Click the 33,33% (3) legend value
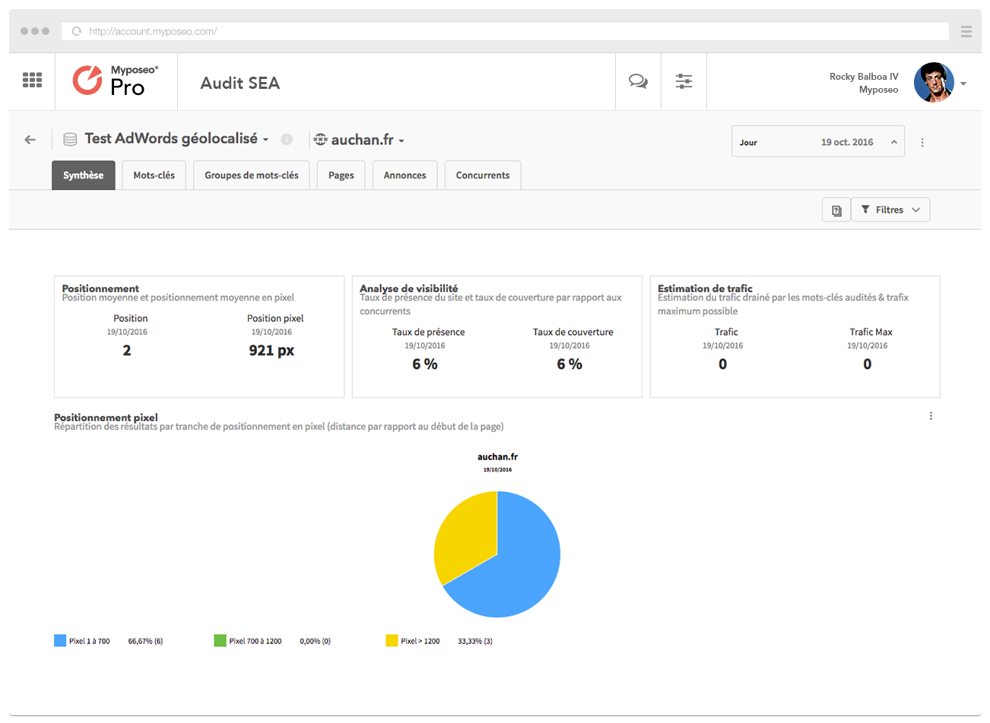The width and height of the screenshot is (990, 723). (475, 641)
